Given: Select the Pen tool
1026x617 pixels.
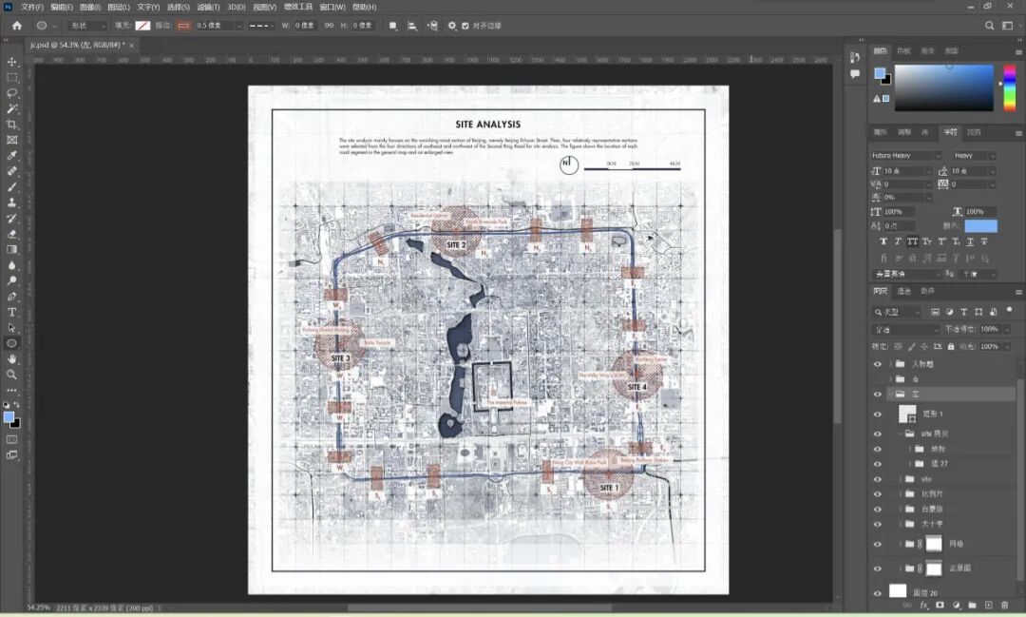Looking at the screenshot, I should point(11,297).
